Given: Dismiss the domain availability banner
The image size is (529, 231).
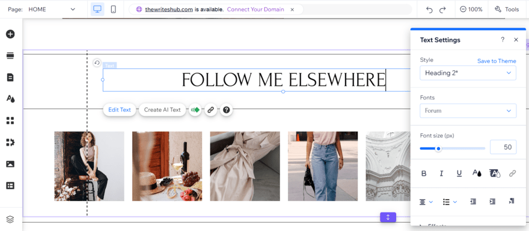Looking at the screenshot, I should coord(292,10).
